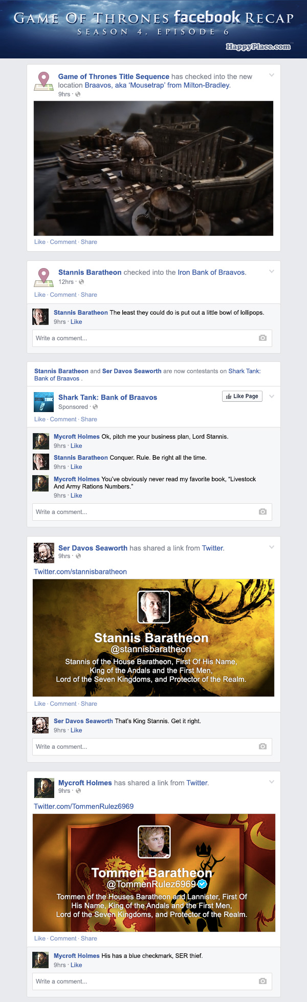Image resolution: width=307 pixels, height=1002 pixels.
Task: Open post options chevron on Ser Davos post
Action: click(x=272, y=547)
